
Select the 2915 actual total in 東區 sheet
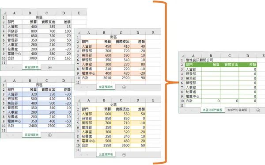[x=47, y=58]
